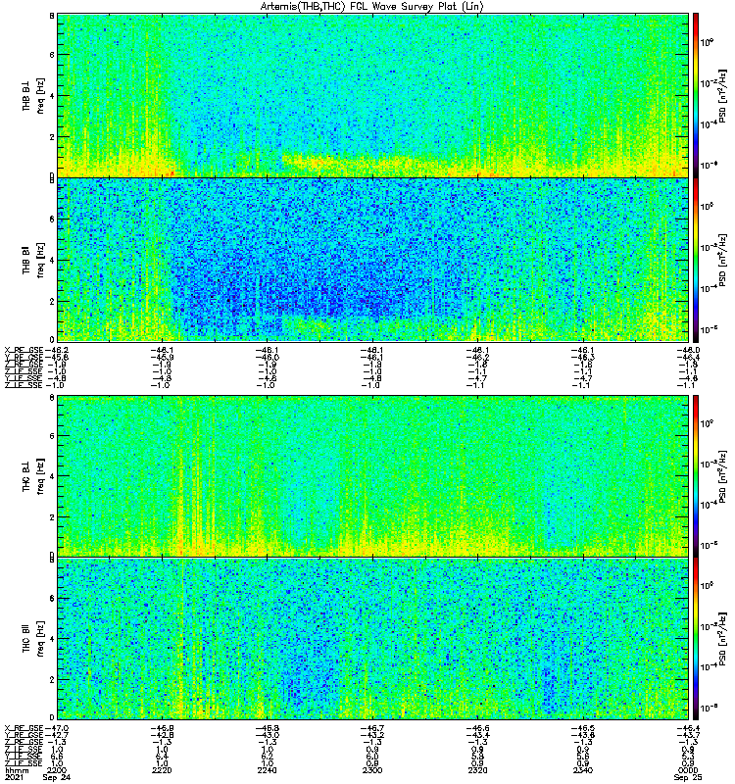Click the 2320 time tick label

(477, 770)
